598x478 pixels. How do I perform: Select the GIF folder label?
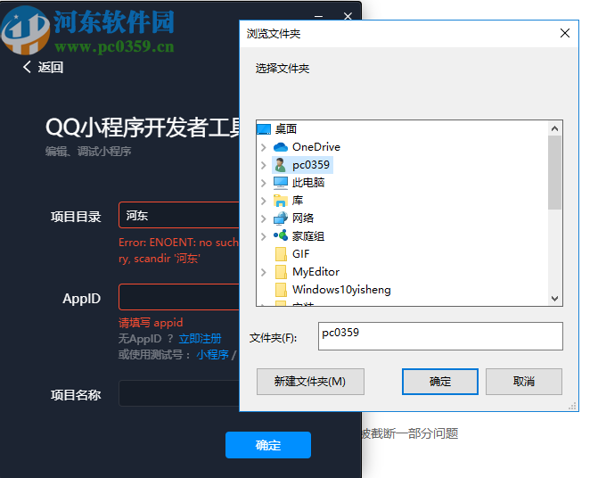(x=301, y=253)
